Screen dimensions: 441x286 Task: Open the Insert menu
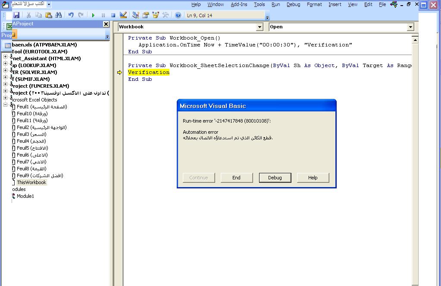click(335, 4)
